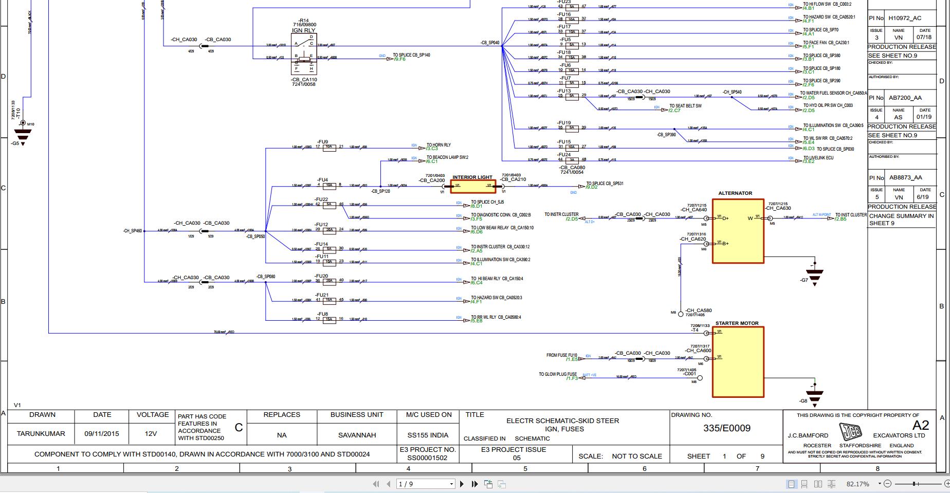This screenshot has height=493, width=950.
Task: Select fuse -FU8 15A symbol
Action: pos(329,319)
